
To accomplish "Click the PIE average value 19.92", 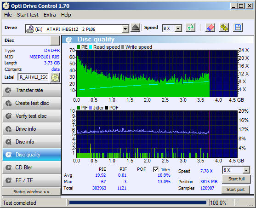I will tap(100, 175).
